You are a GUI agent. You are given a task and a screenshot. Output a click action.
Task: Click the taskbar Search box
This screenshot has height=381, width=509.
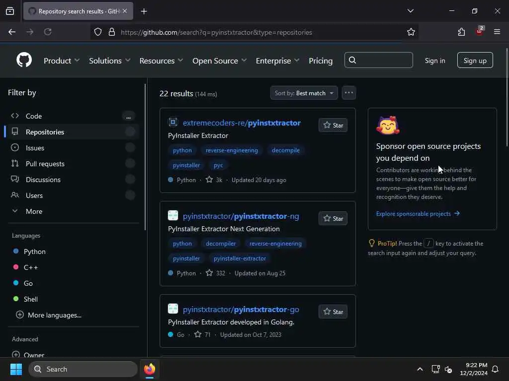click(83, 369)
